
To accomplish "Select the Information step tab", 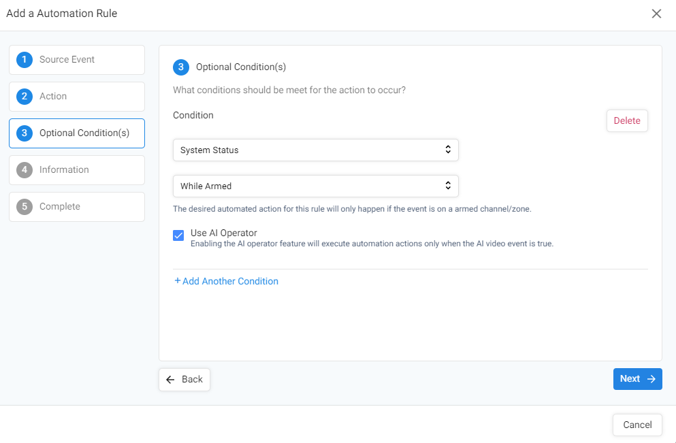I will click(x=77, y=170).
